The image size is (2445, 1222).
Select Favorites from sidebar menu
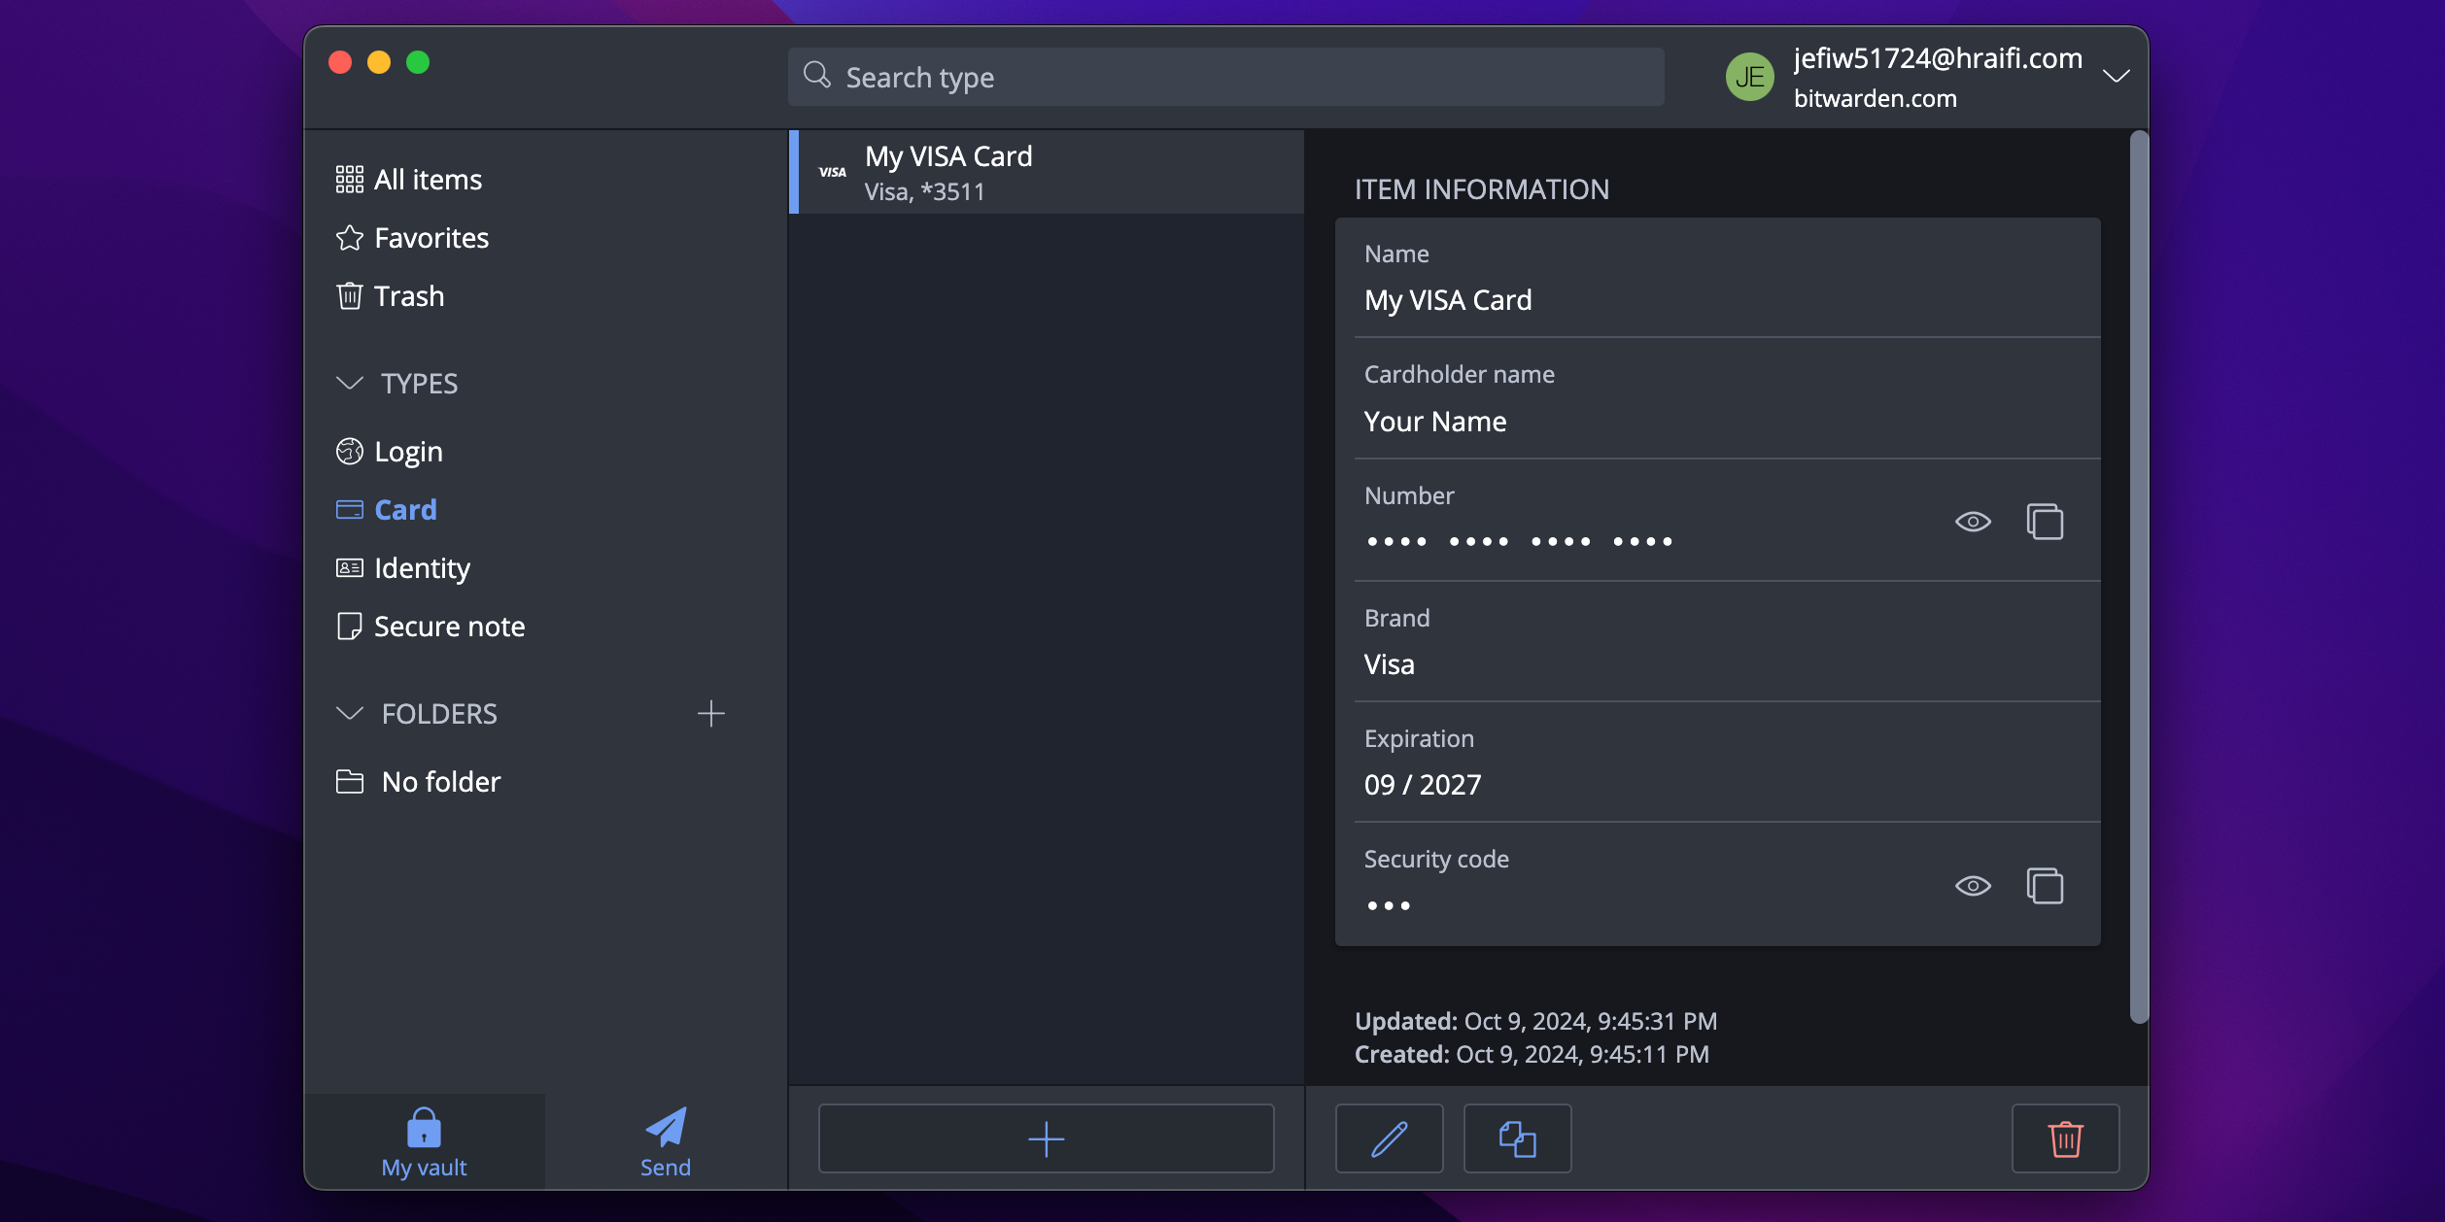point(430,237)
